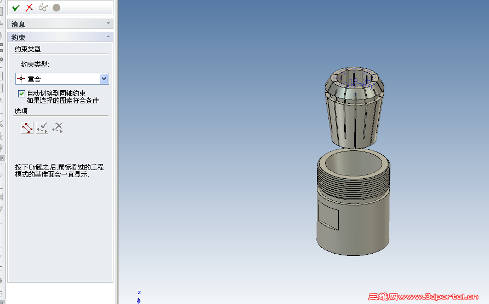Open the 约束类型 dropdown arrow

(x=104, y=79)
